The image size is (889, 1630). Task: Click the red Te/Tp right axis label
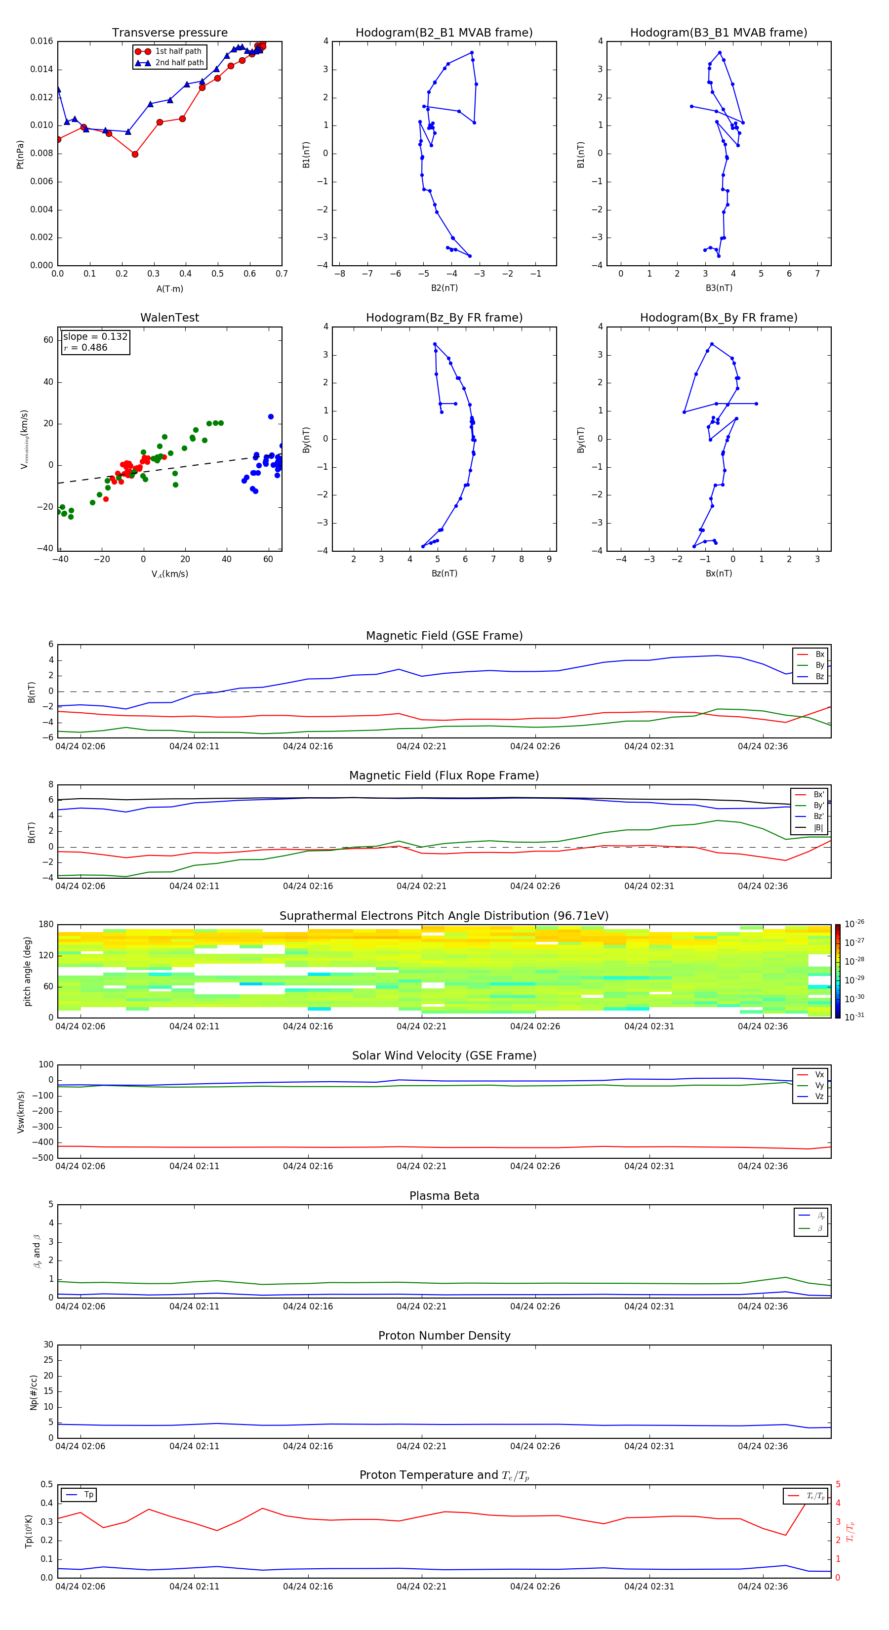coord(850,1531)
